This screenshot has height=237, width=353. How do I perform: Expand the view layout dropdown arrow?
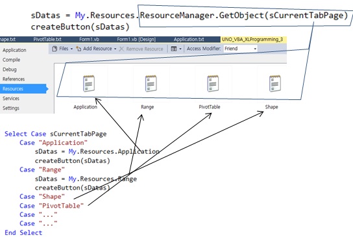[x=180, y=49]
